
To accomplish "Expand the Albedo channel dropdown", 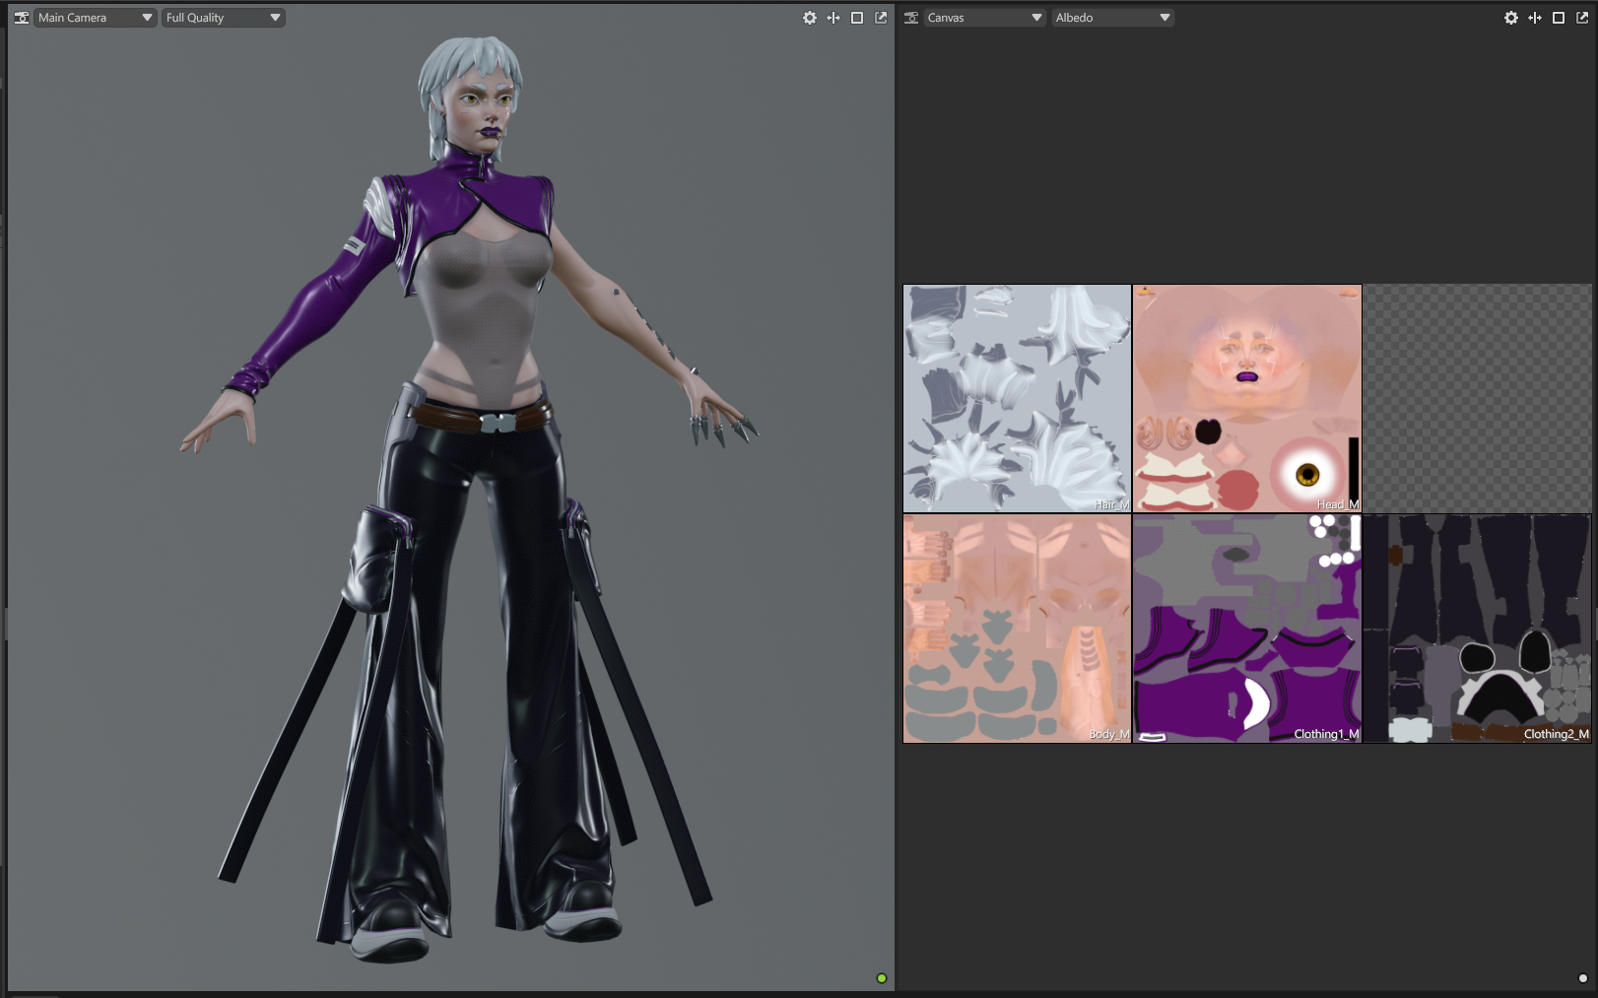I will [1112, 18].
